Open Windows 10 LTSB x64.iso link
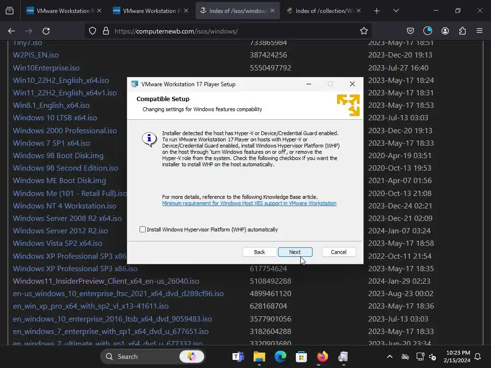Viewport: 491px width, 368px height. point(55,118)
